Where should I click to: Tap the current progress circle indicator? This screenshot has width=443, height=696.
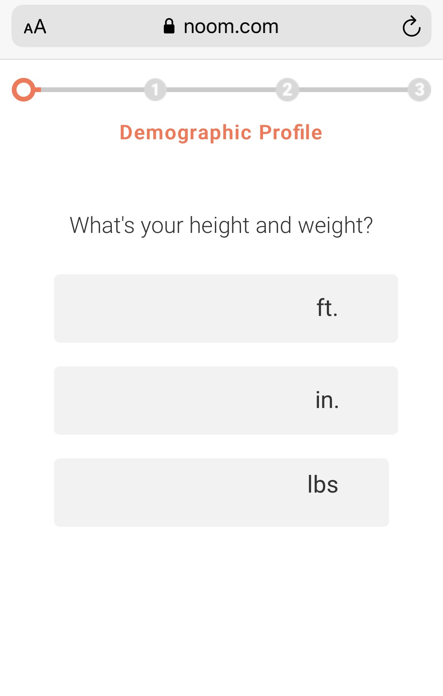click(25, 90)
